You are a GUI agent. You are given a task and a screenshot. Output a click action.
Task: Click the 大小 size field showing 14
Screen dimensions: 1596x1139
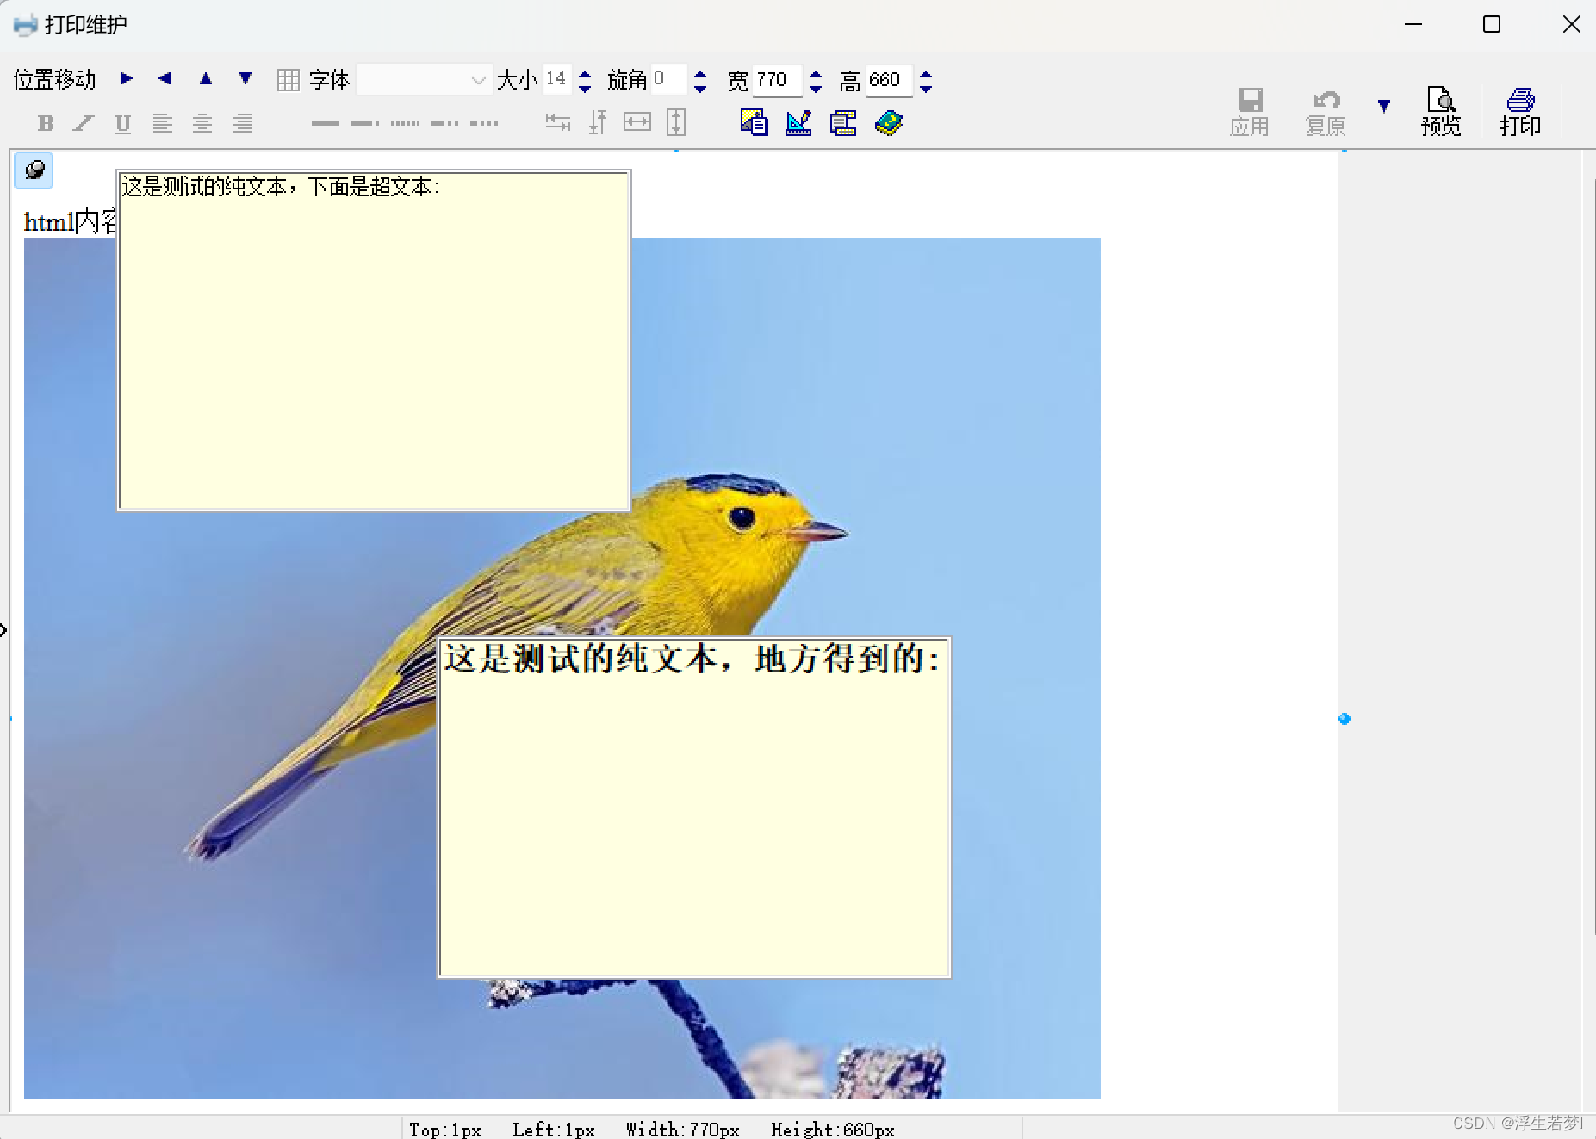[x=556, y=79]
